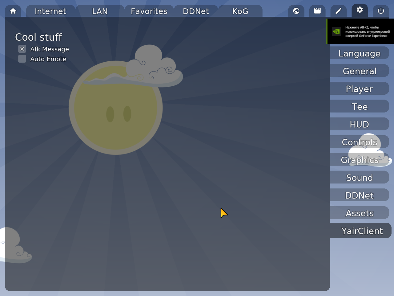Click the Auto Emote label
This screenshot has height=296, width=394.
coord(48,59)
